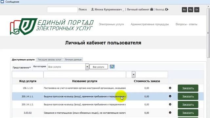Click the table export icon beside Все услуги button
Image resolution: width=210 pixels, height=118 pixels.
(112, 67)
